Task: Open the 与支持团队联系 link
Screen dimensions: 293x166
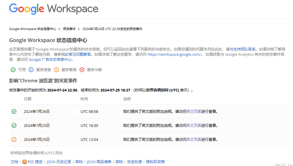Action: click(243, 49)
